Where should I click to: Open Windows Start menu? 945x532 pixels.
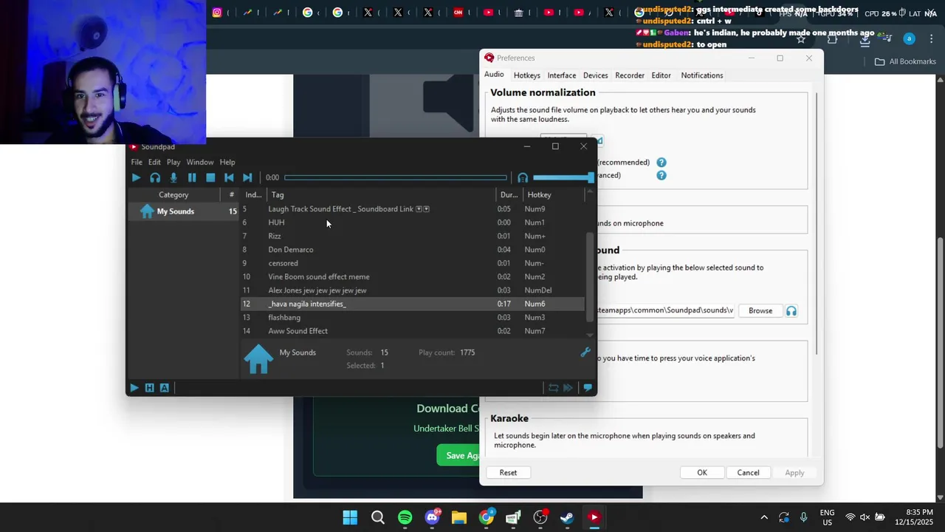point(350,517)
